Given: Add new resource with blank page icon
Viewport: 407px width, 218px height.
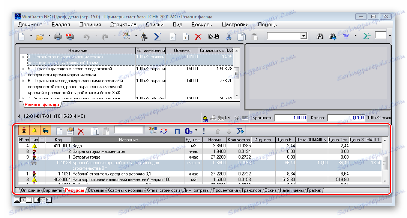Looking at the screenshot, I should (x=59, y=131).
